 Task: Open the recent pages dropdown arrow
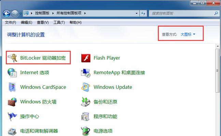(x=20, y=14)
